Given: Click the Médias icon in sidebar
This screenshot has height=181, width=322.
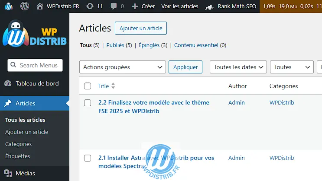Looking at the screenshot, I should pyautogui.click(x=8, y=173).
